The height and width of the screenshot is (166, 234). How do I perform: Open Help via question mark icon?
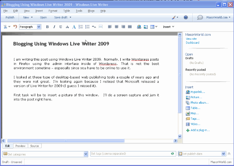click(x=186, y=18)
